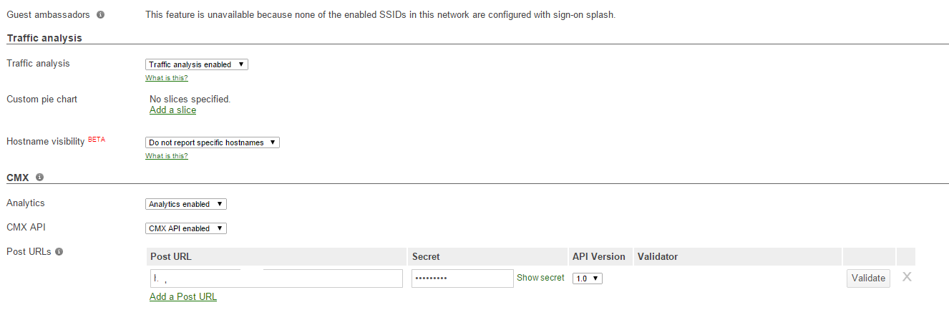949x315 pixels.
Task: Open the Analytics enabled dropdown
Action: click(185, 204)
